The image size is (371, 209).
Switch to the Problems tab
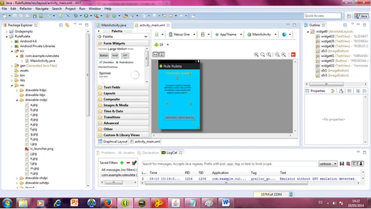(x=106, y=153)
